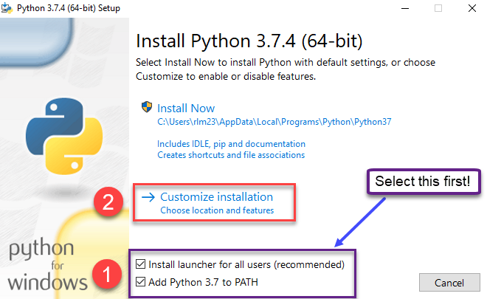The image size is (487, 299).
Task: Start installation with the Install Now link
Action: click(x=187, y=109)
